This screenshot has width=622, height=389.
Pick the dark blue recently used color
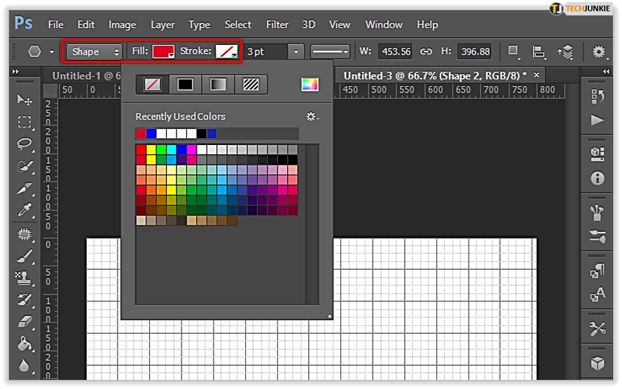click(x=212, y=133)
